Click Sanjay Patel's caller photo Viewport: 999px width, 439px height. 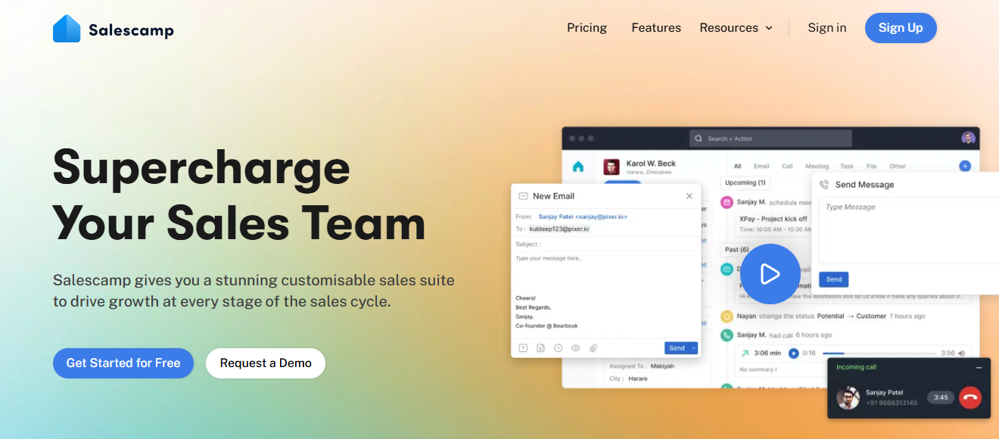[848, 397]
